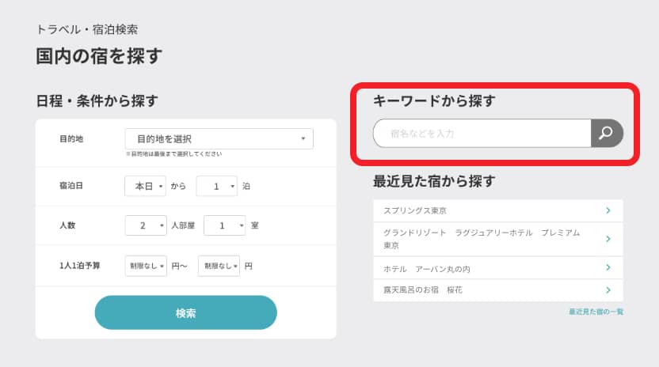The width and height of the screenshot is (659, 367).
Task: Click chevron arrow beside グランドリゾート hotel entry
Action: pyautogui.click(x=608, y=239)
